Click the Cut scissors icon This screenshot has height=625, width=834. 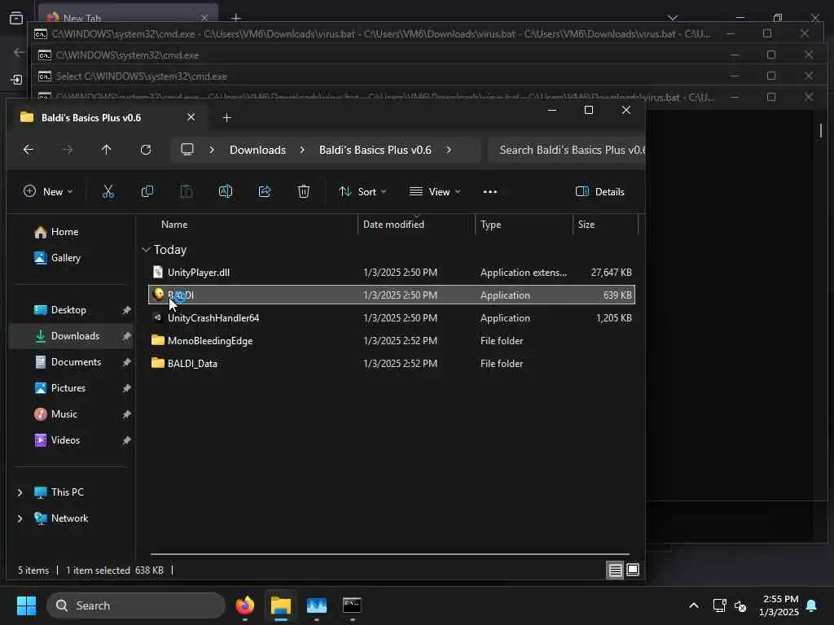pos(108,192)
